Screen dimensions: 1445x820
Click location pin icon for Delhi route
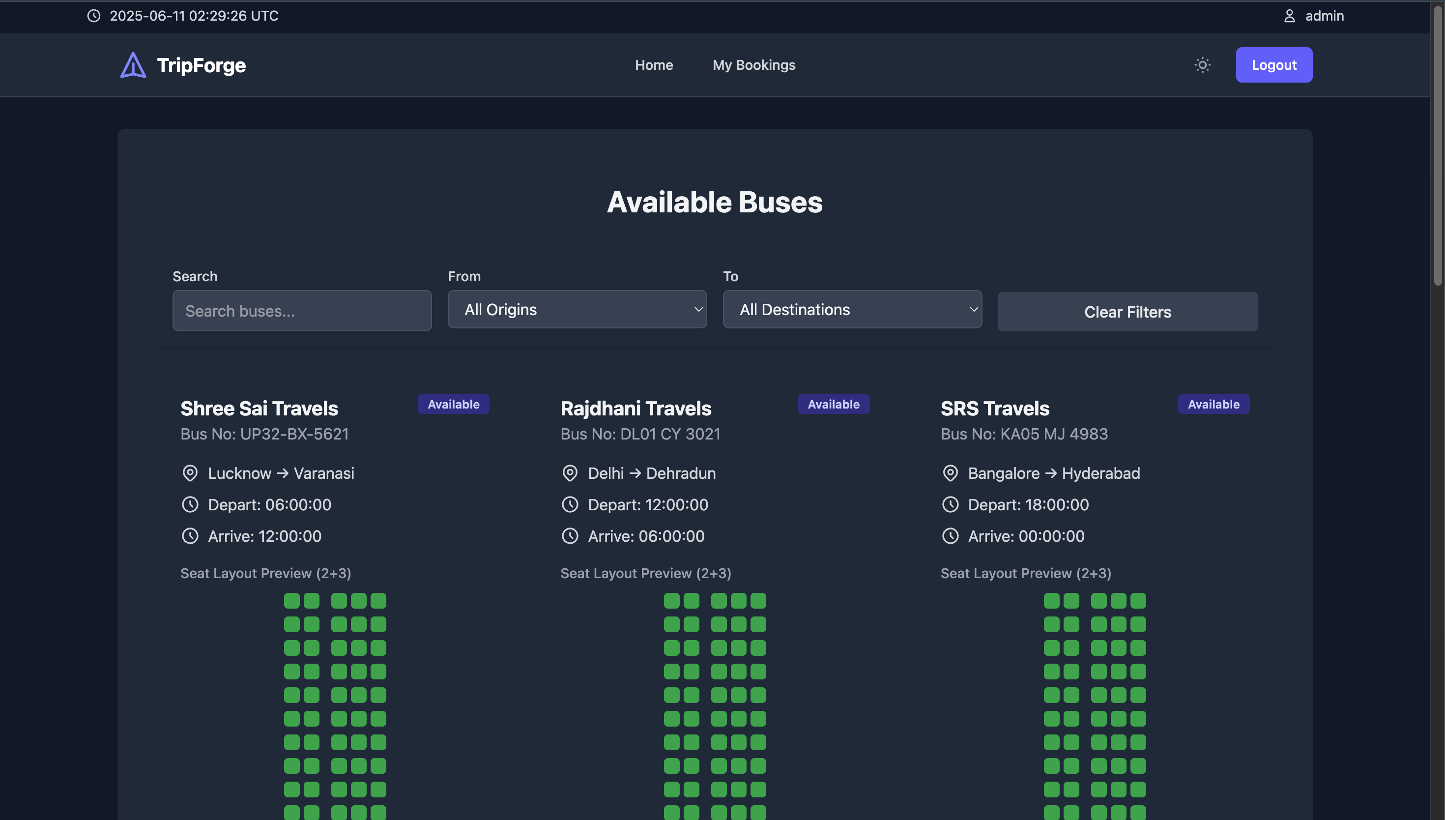point(570,473)
